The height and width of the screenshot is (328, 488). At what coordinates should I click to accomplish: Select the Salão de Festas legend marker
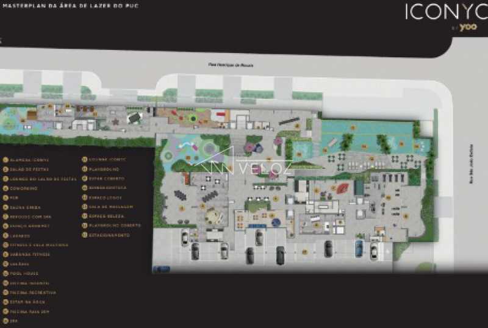coord(5,169)
